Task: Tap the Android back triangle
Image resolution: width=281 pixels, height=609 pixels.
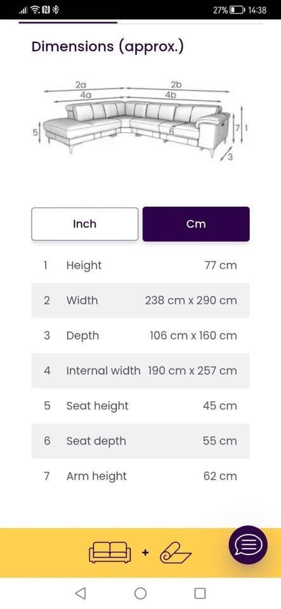Action: pos(81,593)
